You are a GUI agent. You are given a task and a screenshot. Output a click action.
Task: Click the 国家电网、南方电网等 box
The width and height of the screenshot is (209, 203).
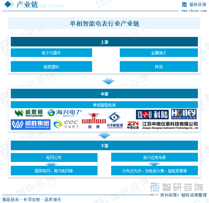[54, 171]
